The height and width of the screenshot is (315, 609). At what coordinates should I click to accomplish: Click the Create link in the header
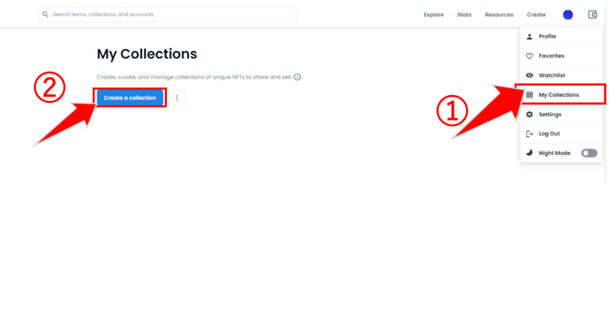click(x=536, y=15)
